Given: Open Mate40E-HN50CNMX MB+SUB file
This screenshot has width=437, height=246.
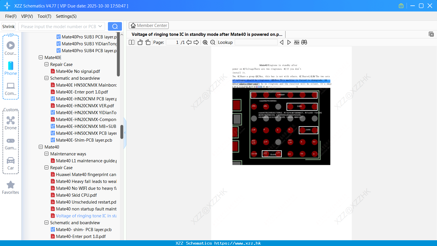Looking at the screenshot, I should pos(83,126).
